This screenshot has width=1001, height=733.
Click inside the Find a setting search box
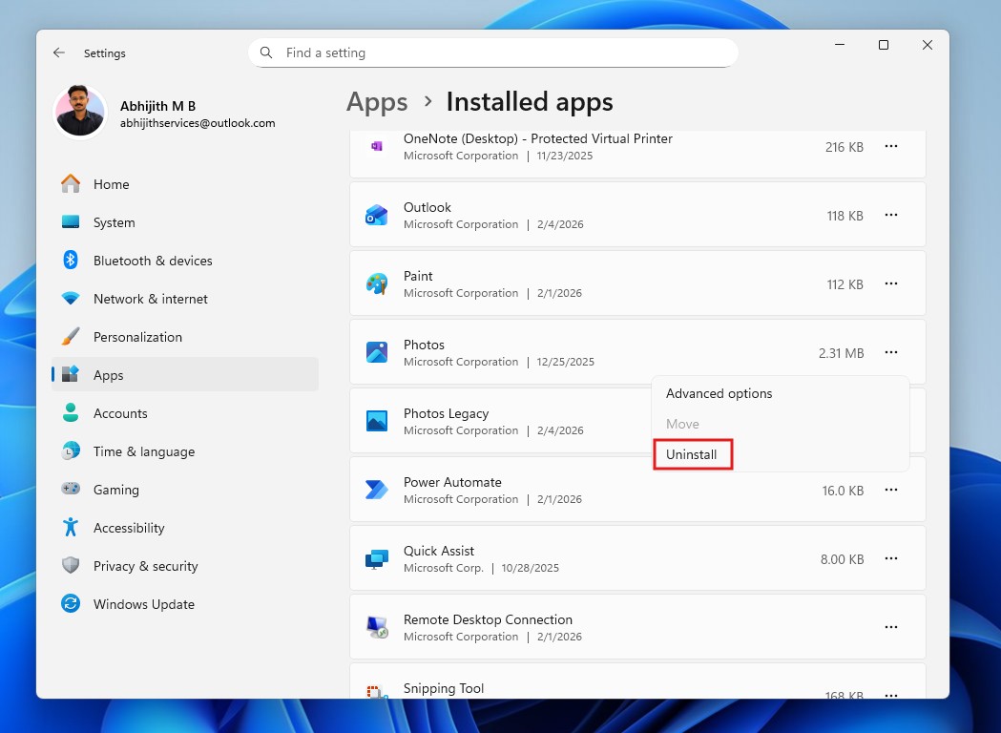coord(493,52)
